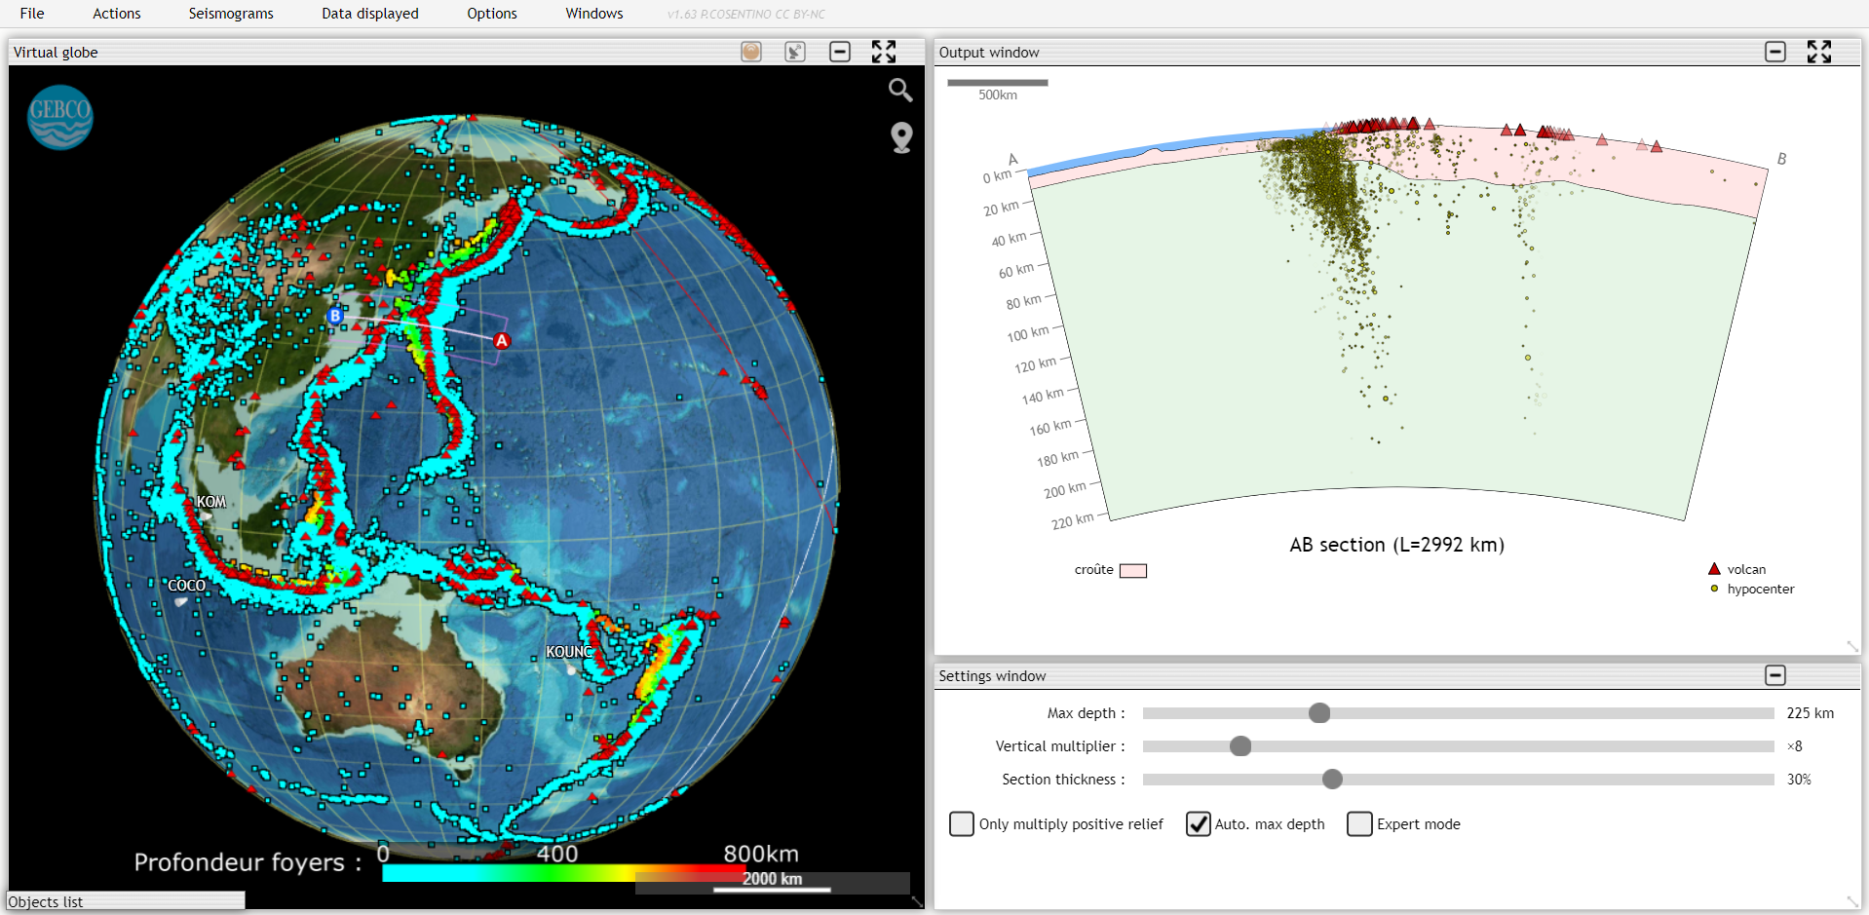This screenshot has width=1869, height=915.
Task: Click the hypocenter legend entry
Action: (1752, 589)
